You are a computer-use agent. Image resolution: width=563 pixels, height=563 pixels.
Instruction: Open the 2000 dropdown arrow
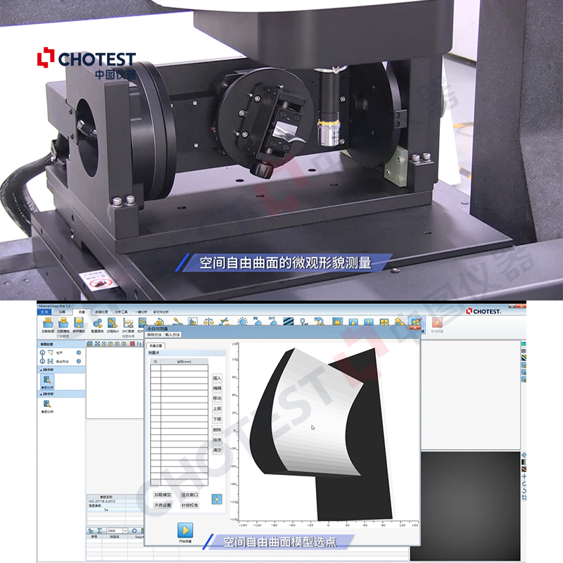(125, 531)
